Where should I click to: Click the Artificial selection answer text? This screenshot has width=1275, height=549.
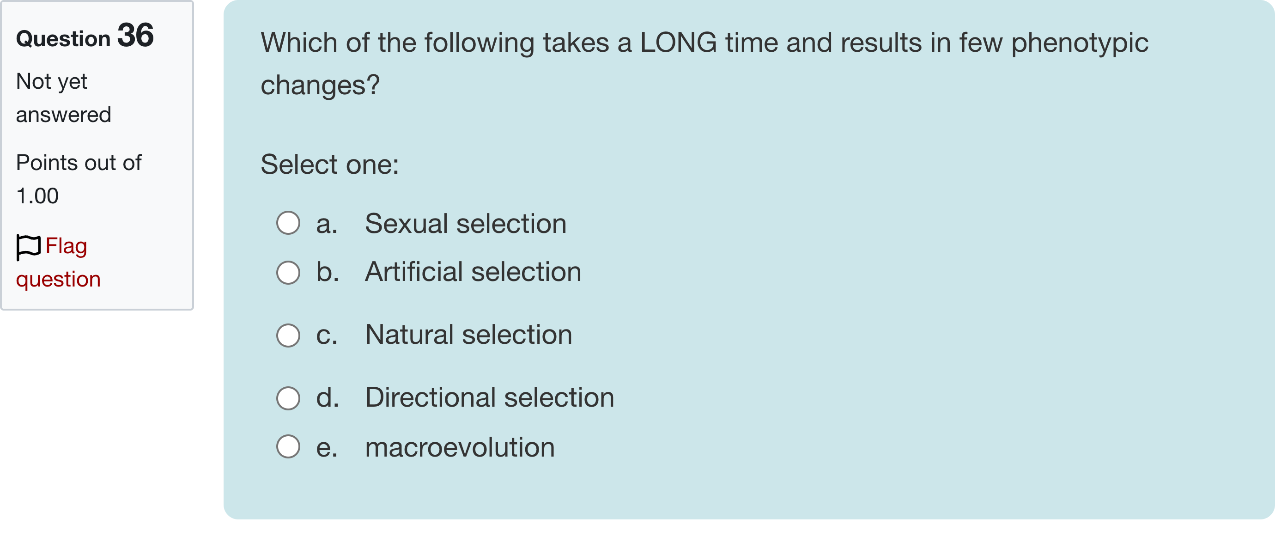tap(473, 272)
